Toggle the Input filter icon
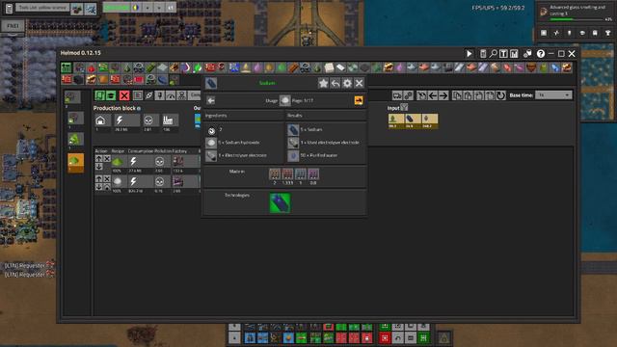Image resolution: width=617 pixels, height=347 pixels. pyautogui.click(x=404, y=107)
